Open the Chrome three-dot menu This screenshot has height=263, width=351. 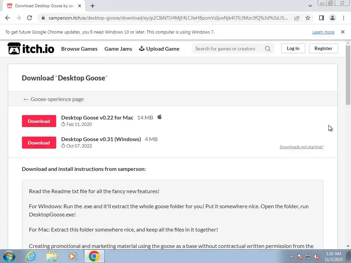click(x=343, y=18)
